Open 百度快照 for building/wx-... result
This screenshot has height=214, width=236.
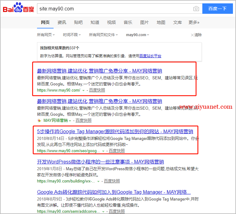pos(112,181)
